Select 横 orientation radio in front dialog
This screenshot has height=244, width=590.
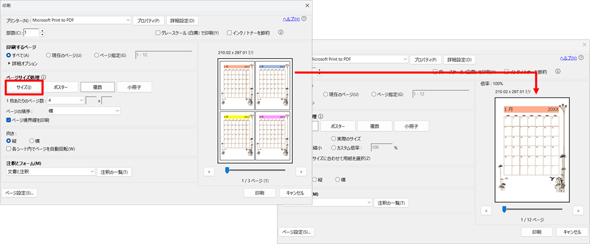click(x=32, y=141)
